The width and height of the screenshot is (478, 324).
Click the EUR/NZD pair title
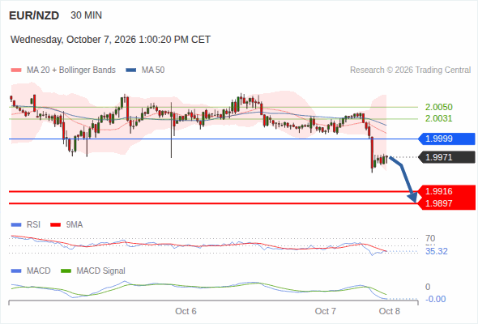click(34, 15)
